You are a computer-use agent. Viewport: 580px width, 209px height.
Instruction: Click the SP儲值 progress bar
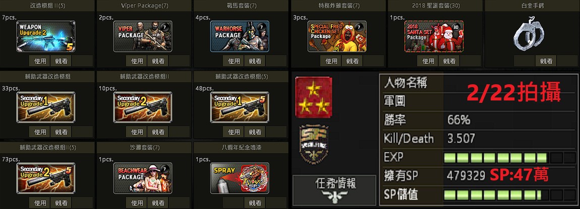point(510,194)
